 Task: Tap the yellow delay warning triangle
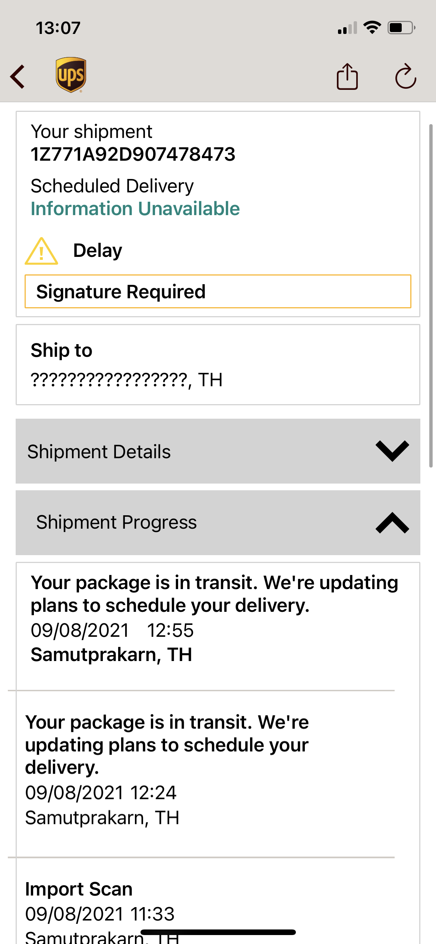(x=41, y=251)
